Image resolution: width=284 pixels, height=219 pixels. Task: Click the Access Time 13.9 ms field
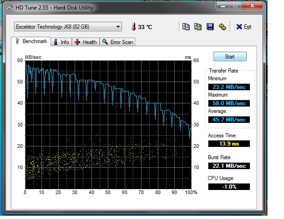point(229,144)
